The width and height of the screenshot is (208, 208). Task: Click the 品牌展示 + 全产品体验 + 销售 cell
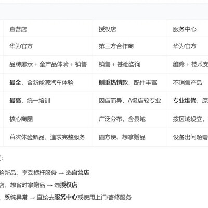48,64
